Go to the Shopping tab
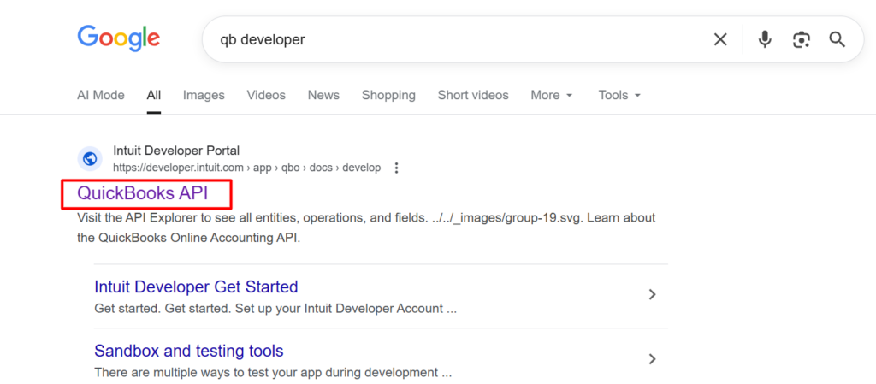Viewport: 876px width, 384px height. coord(388,95)
